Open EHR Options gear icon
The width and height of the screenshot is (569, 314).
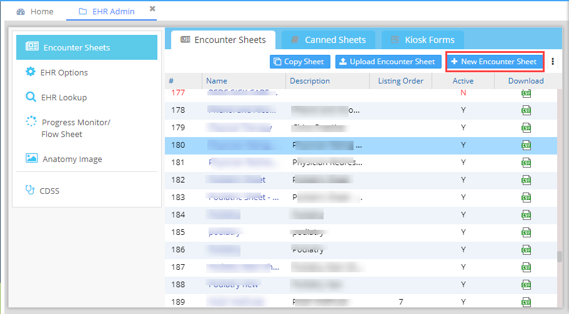tap(31, 72)
